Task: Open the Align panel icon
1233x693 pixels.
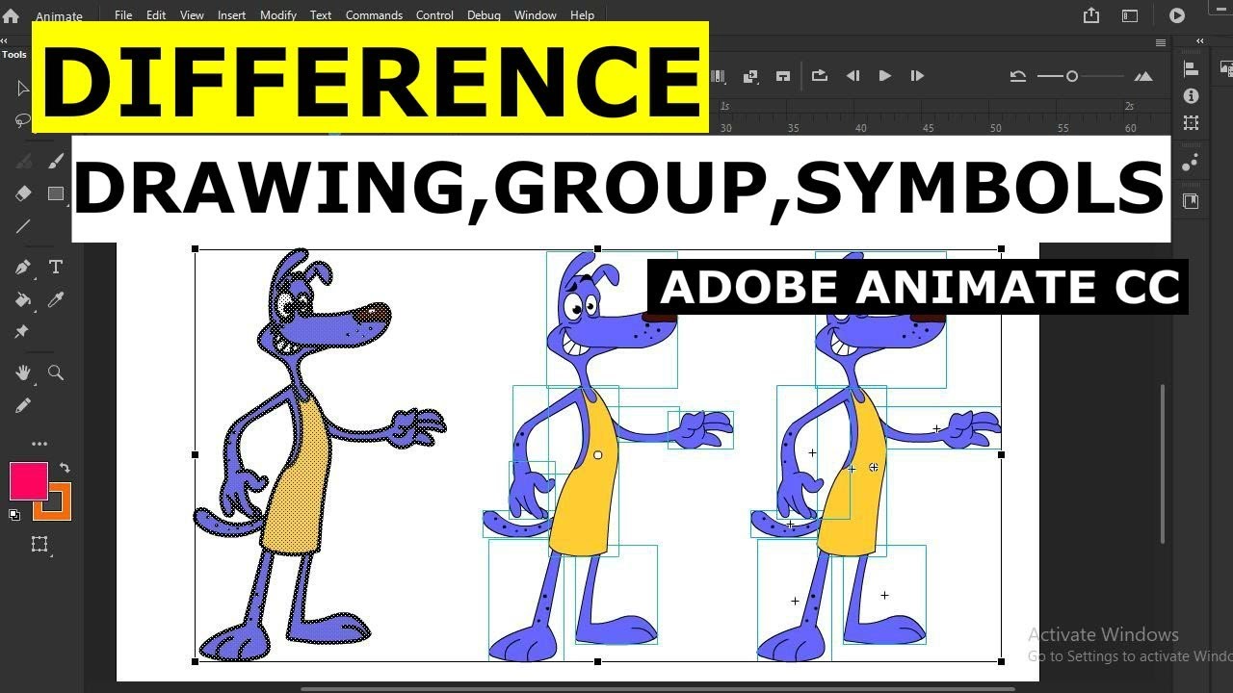Action: click(x=1192, y=69)
